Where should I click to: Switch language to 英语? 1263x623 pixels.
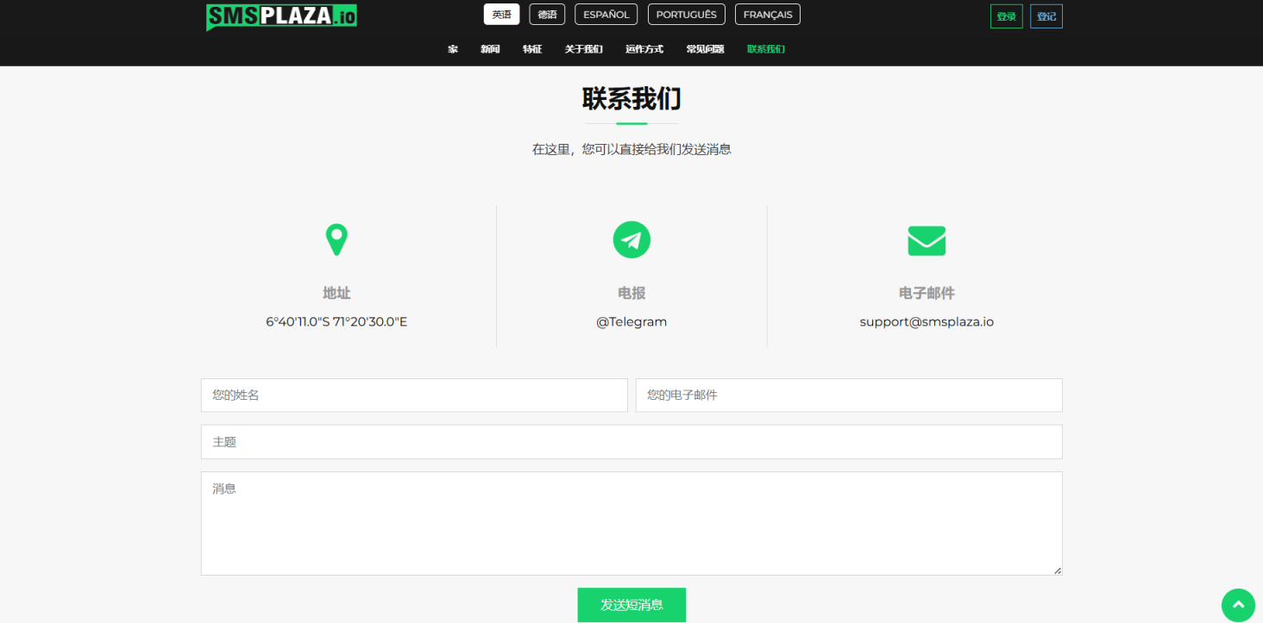pyautogui.click(x=501, y=15)
